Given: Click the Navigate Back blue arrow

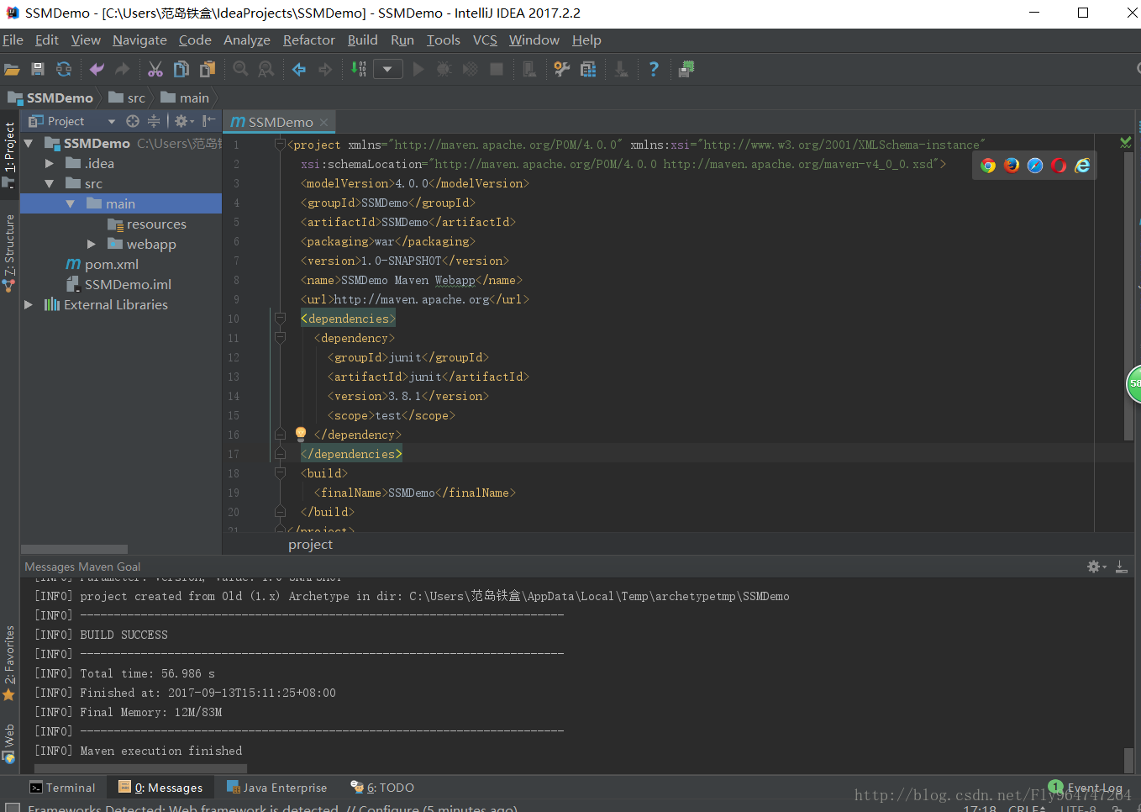Looking at the screenshot, I should 299,70.
